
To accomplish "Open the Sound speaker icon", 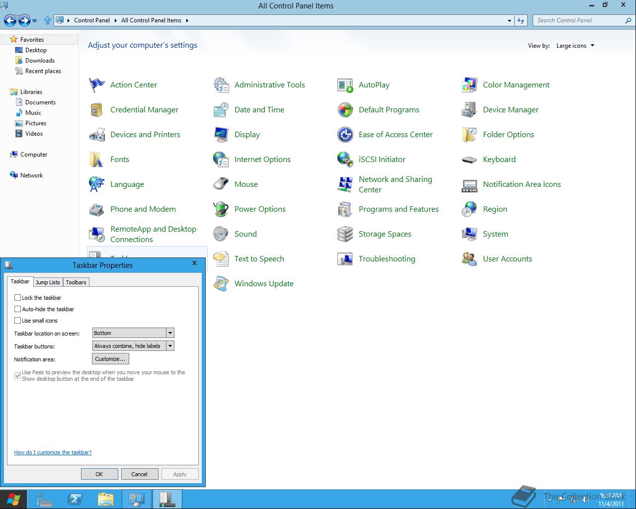I will [x=221, y=234].
